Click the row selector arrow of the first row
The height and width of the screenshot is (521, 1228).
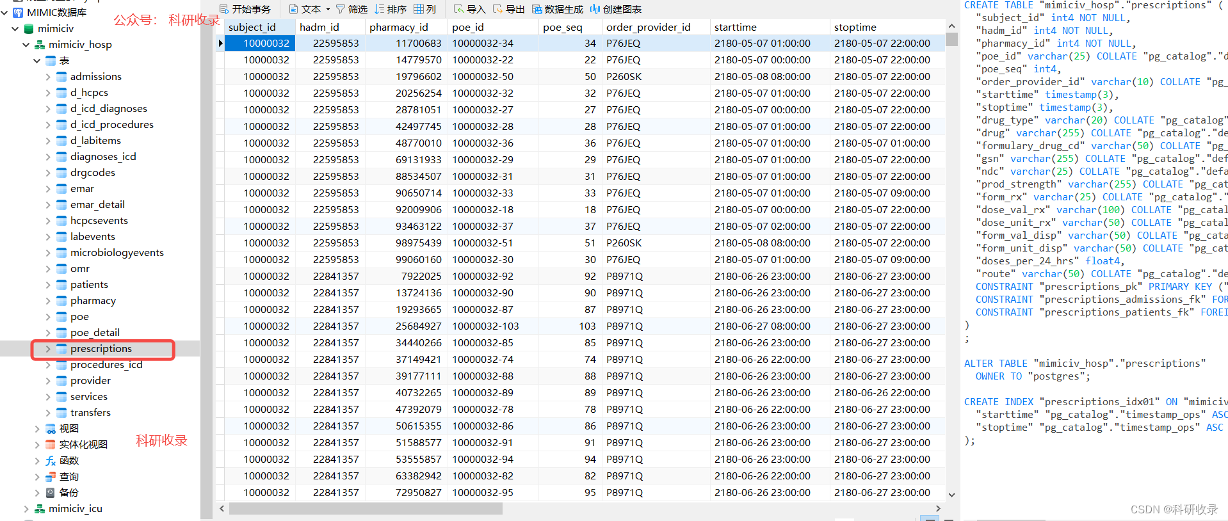(x=220, y=44)
